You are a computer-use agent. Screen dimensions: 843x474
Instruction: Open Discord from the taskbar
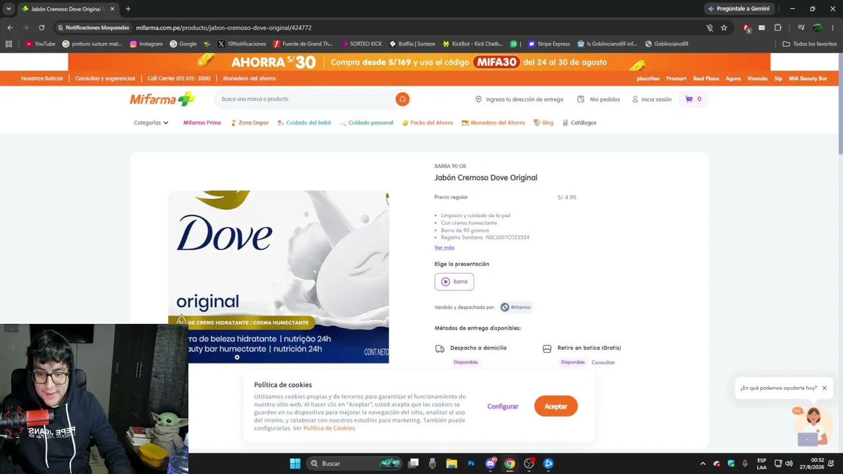(x=491, y=463)
